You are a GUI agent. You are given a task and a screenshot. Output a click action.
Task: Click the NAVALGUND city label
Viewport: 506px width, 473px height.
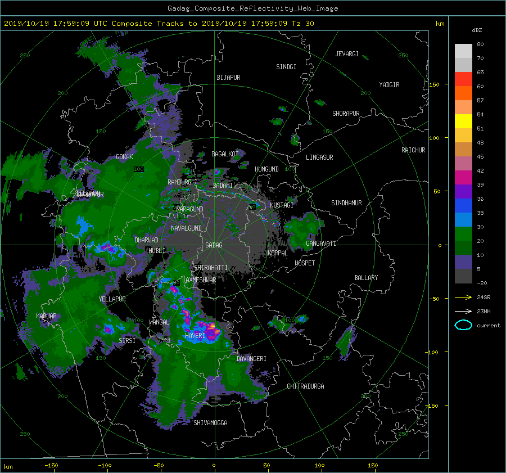tap(186, 228)
